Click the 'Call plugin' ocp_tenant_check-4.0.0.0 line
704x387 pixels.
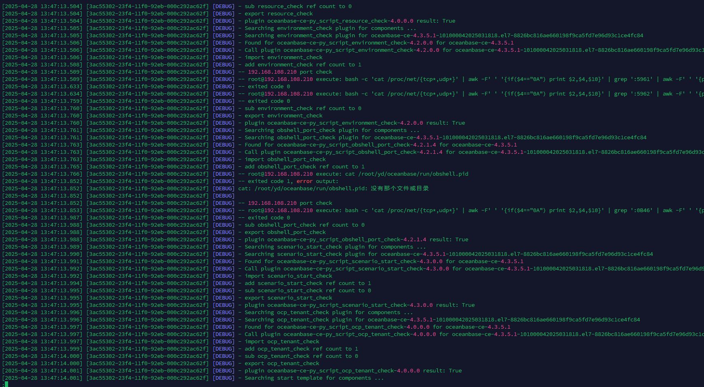[474, 334]
